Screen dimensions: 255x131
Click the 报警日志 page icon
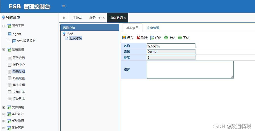click(10, 99)
